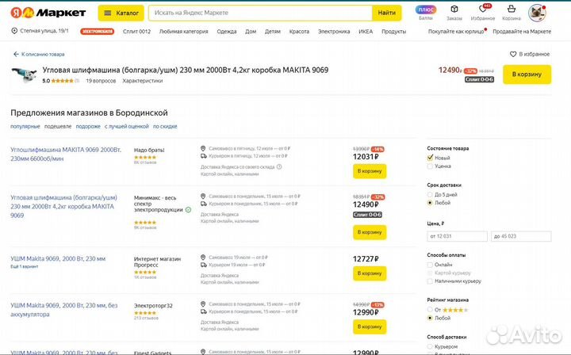The image size is (571, 355).
Task: Open the Плюс Баллы icon
Action: coord(426,13)
